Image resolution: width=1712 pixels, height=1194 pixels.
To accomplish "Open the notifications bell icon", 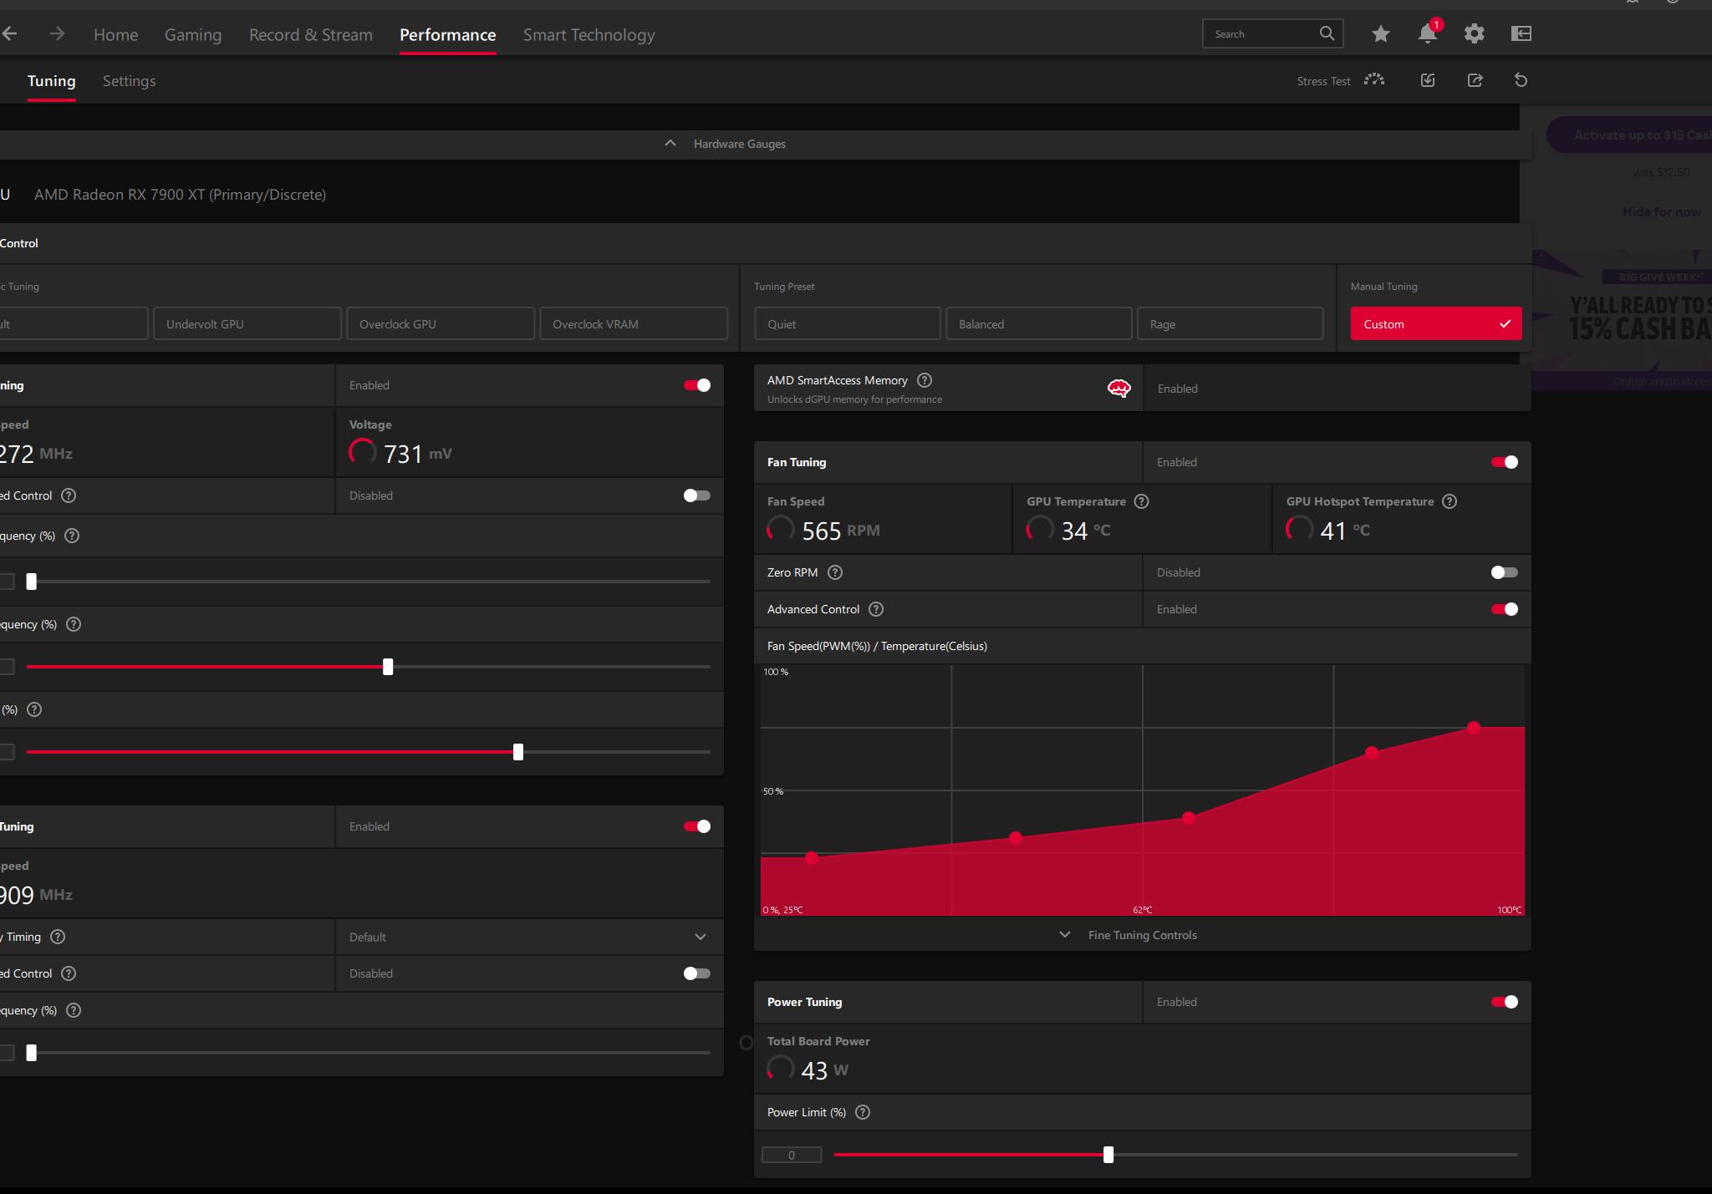I will tap(1428, 33).
